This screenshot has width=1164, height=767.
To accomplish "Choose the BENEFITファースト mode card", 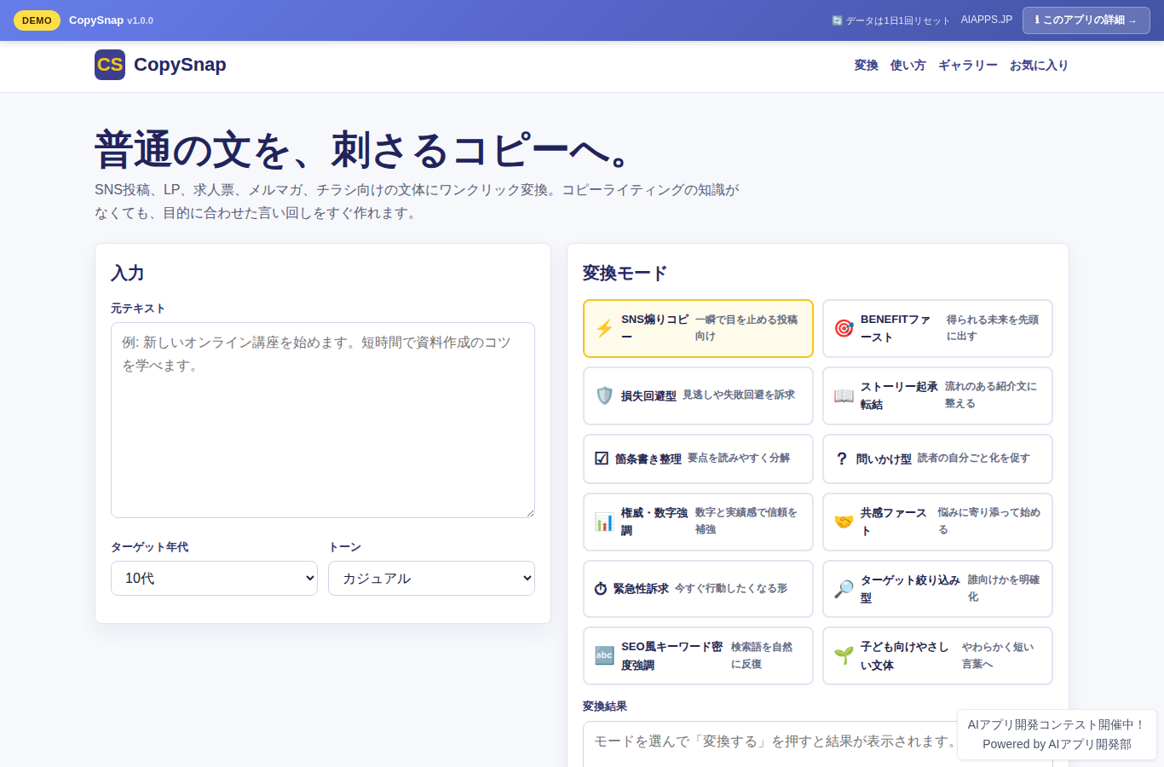I will (937, 328).
